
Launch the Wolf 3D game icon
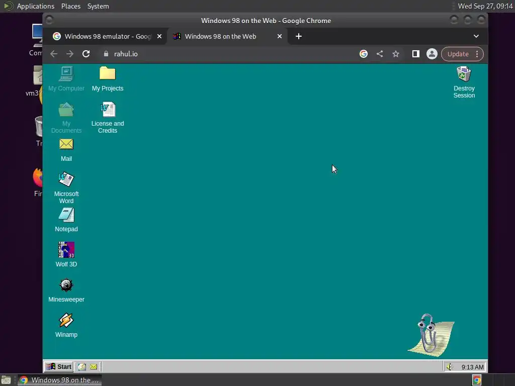[66, 255]
